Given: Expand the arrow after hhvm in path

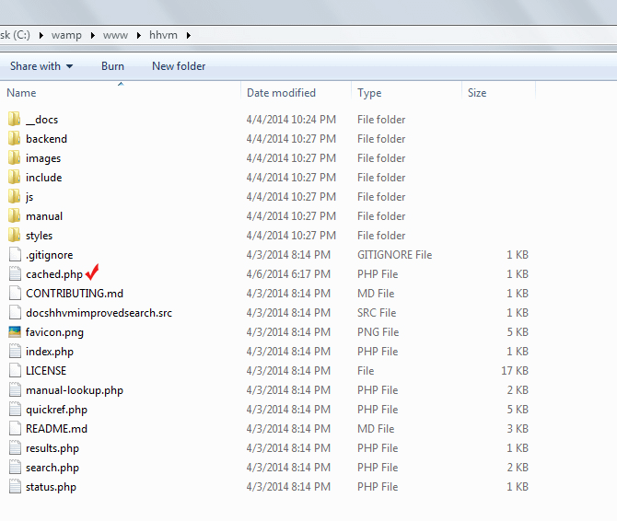Looking at the screenshot, I should [x=189, y=35].
